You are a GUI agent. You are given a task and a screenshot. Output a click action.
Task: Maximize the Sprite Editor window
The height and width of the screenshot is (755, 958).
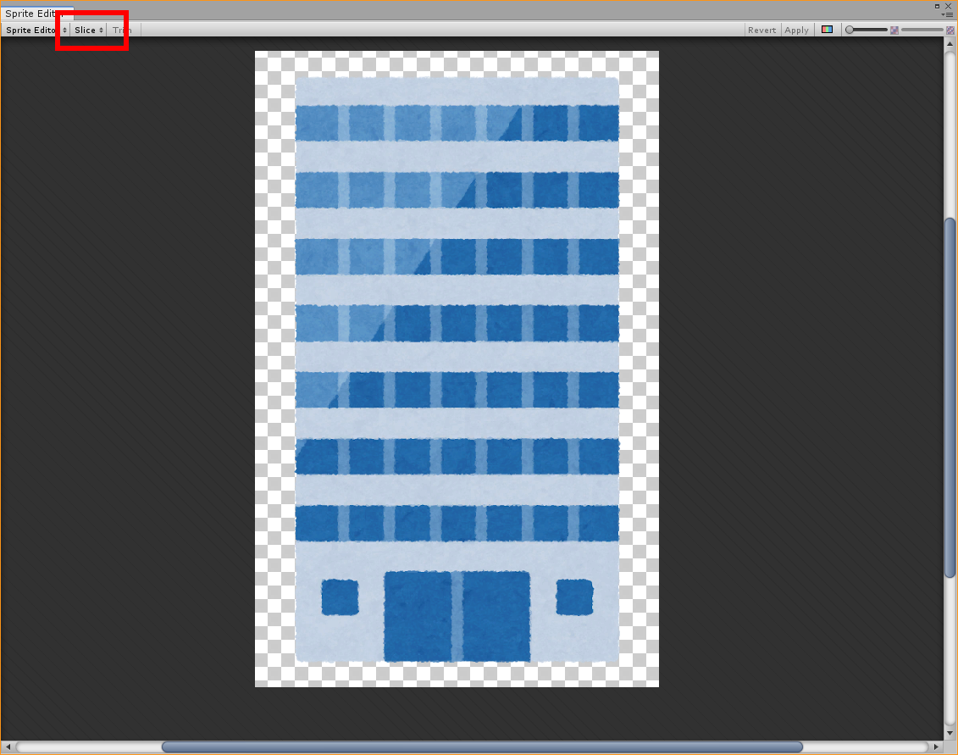[937, 5]
